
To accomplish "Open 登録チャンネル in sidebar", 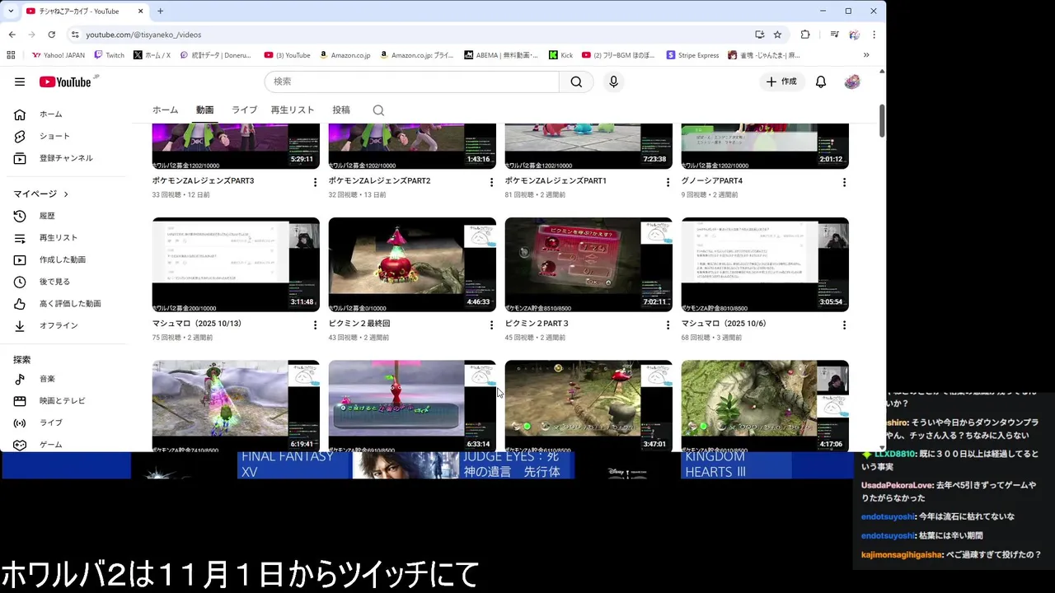I will (x=66, y=158).
